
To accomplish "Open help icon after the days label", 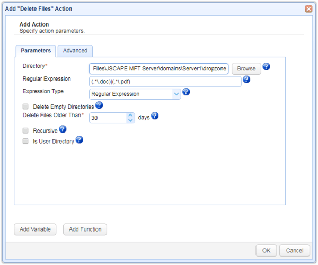I will [x=155, y=116].
